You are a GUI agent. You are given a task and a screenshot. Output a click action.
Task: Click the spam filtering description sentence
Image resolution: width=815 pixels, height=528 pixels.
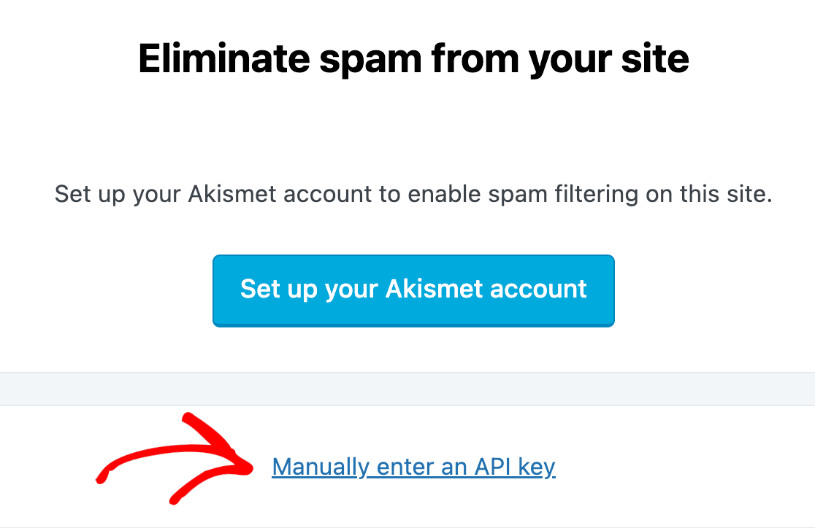click(413, 196)
